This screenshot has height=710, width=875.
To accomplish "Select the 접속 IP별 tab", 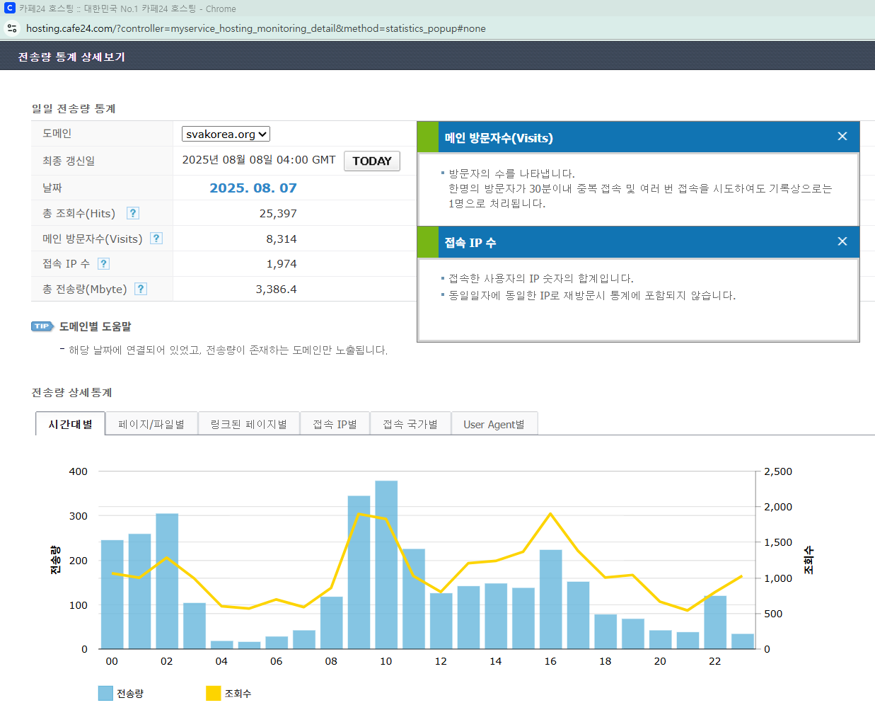I will tap(335, 424).
